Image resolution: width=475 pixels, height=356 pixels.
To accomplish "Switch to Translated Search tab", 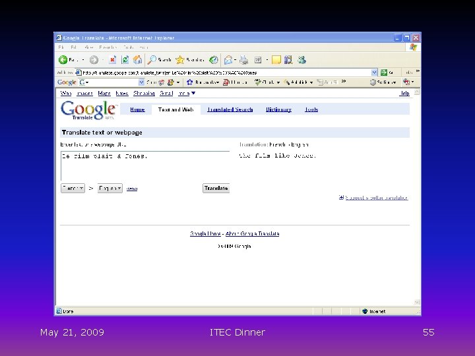I will (x=230, y=109).
